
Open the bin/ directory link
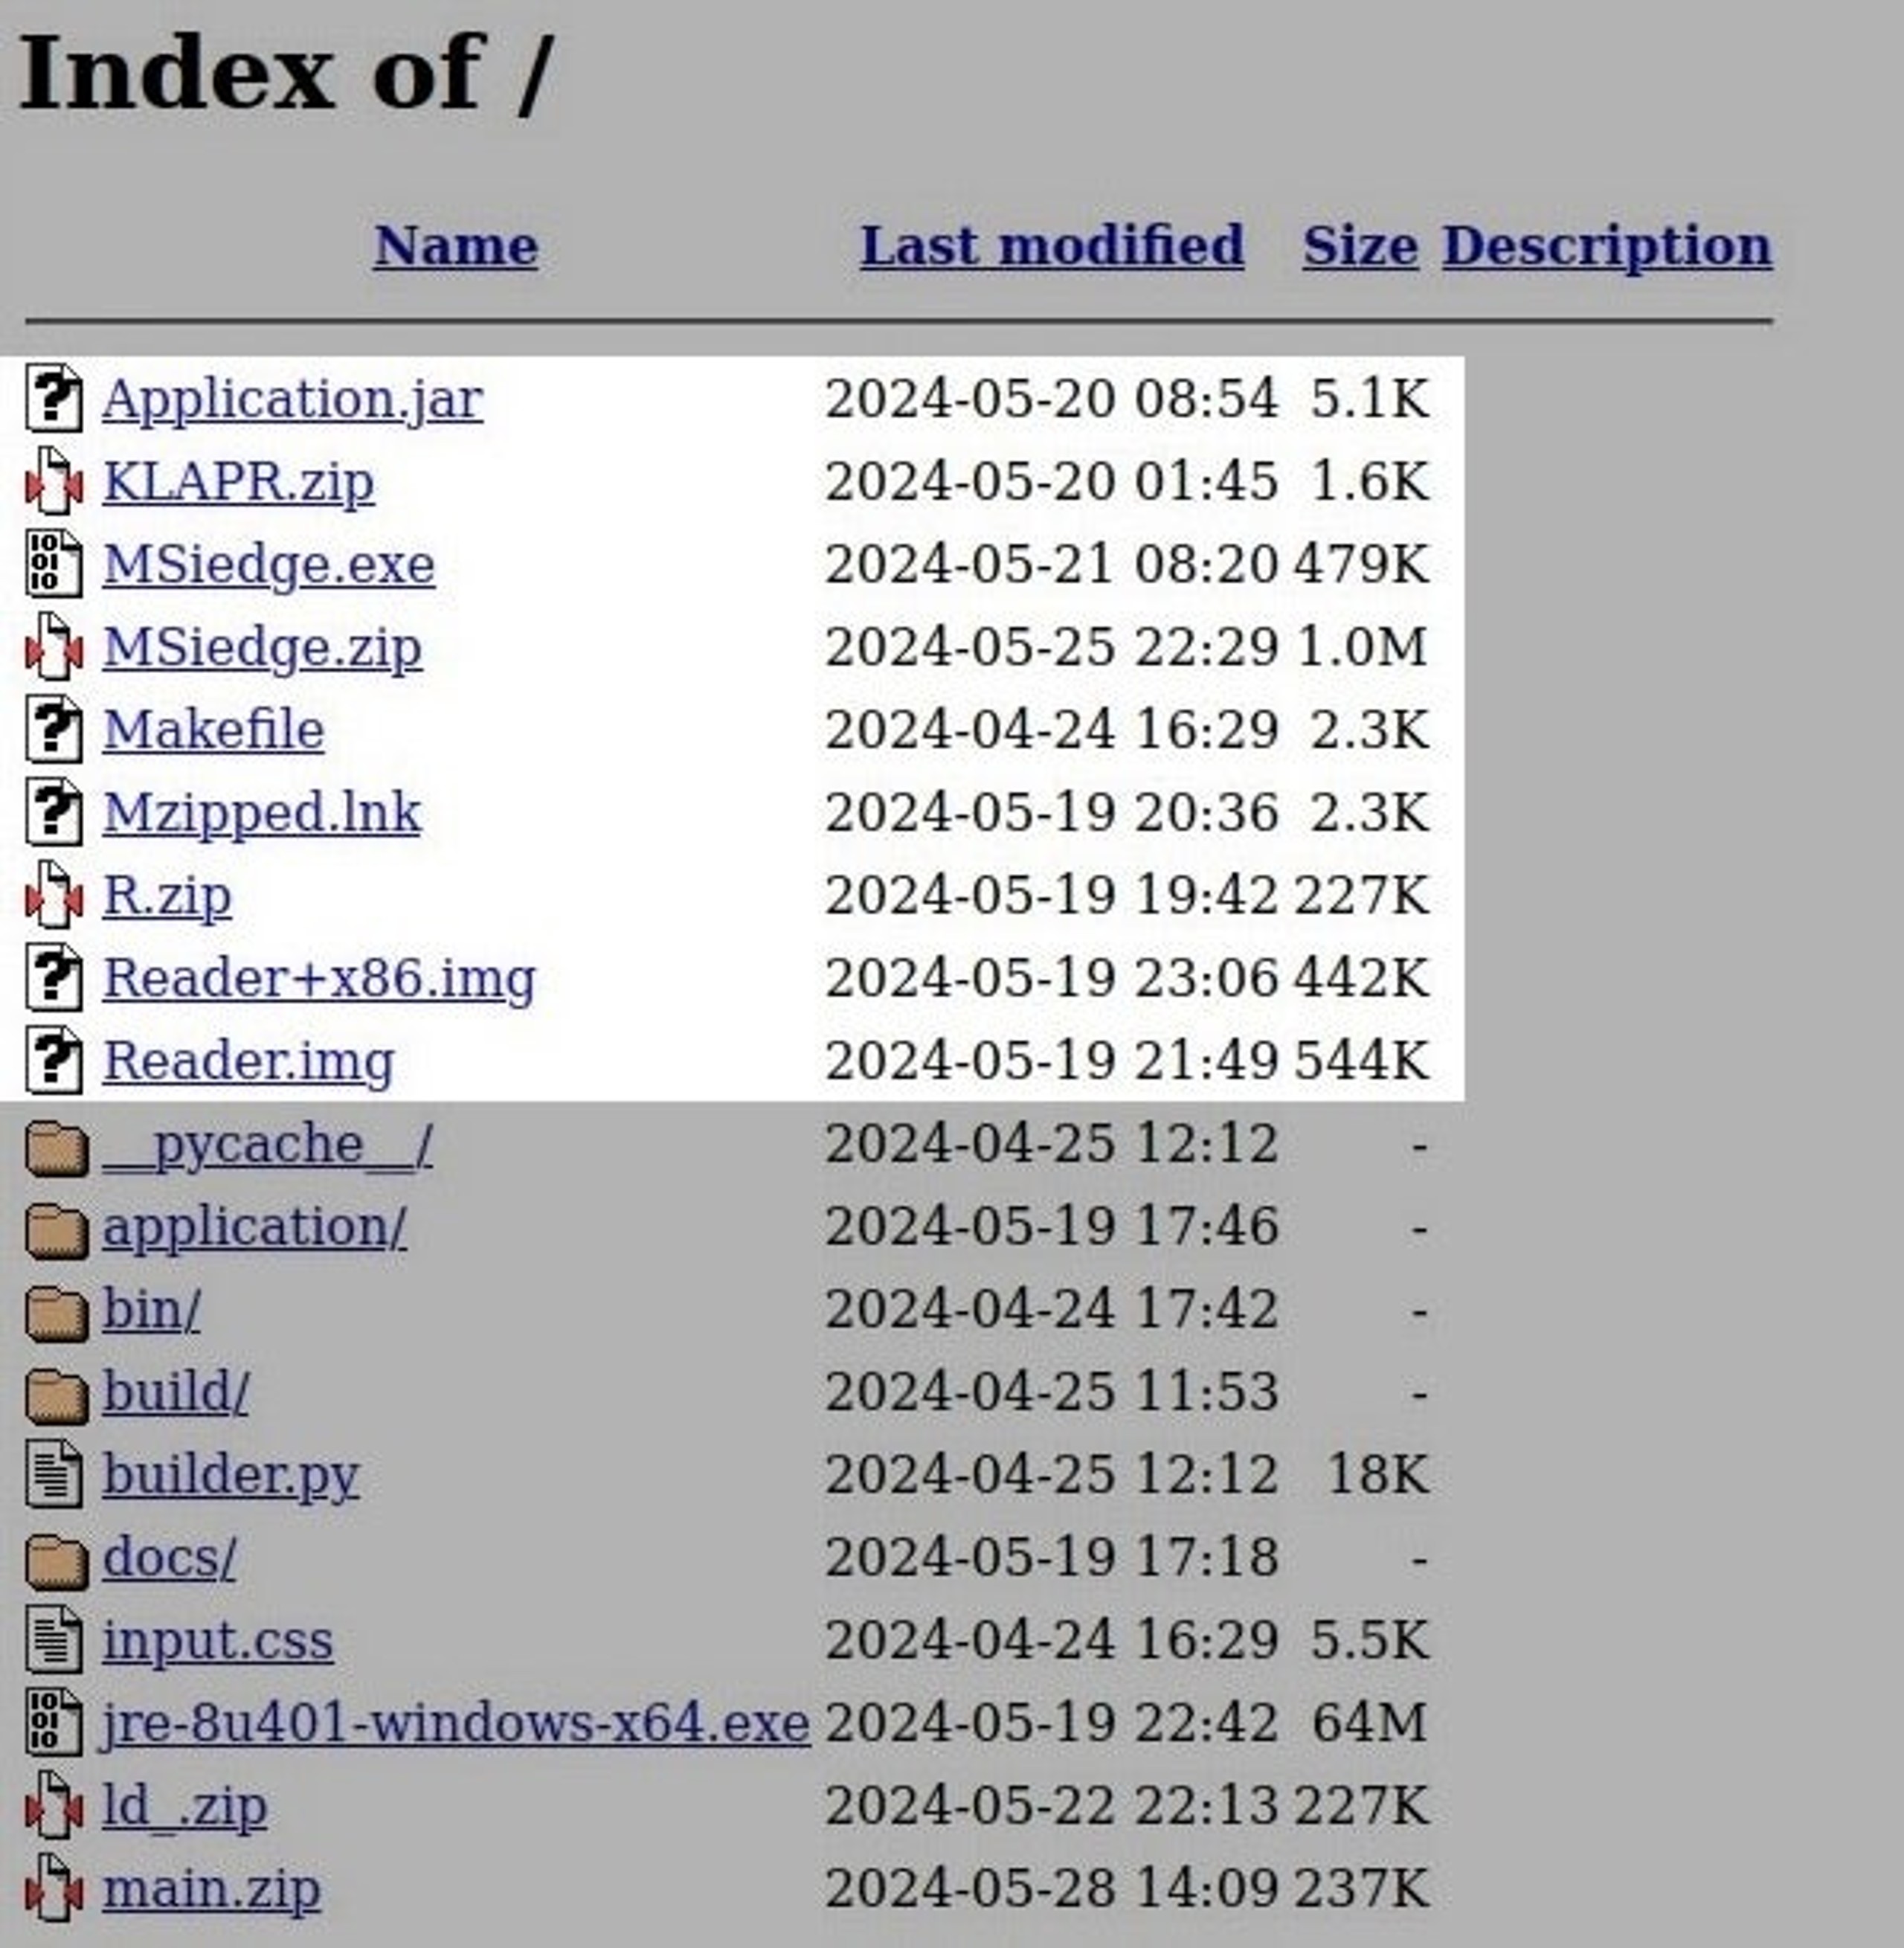coord(151,1310)
